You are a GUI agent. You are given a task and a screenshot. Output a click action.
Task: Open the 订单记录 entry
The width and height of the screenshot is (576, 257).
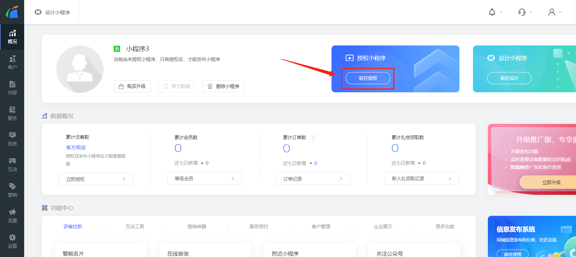[x=313, y=179]
